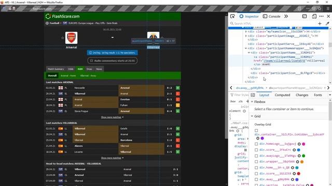This screenshot has height=186, width=332.
Task: Open the Changes sidebar tab
Action: click(302, 95)
